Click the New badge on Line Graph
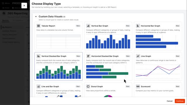Viewport: 187px width, 105px height. pyautogui.click(x=178, y=56)
